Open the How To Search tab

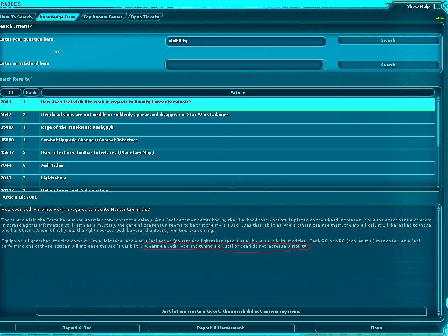(17, 17)
